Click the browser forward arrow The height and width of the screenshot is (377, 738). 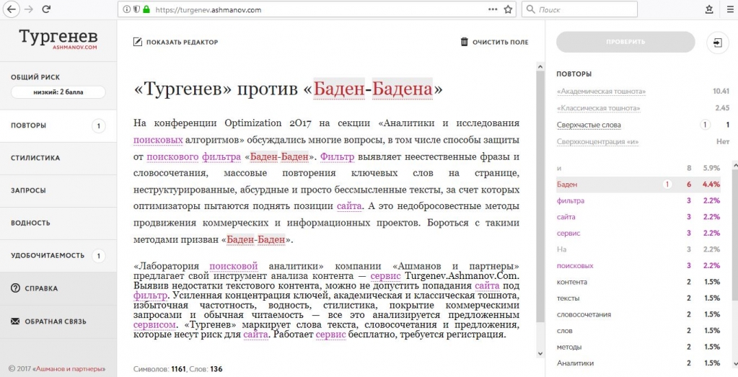pyautogui.click(x=29, y=9)
